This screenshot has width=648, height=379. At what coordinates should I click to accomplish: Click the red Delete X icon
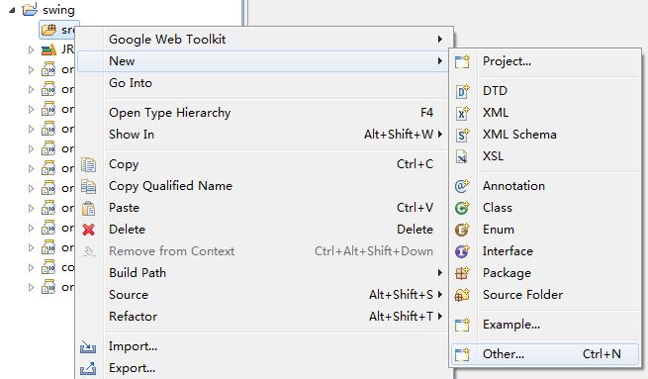pos(88,230)
